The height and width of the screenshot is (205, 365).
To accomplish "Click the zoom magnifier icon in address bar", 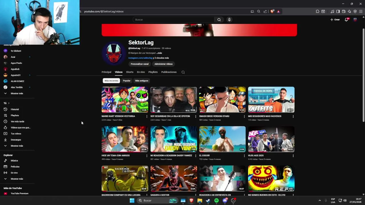I will pyautogui.click(x=259, y=11).
